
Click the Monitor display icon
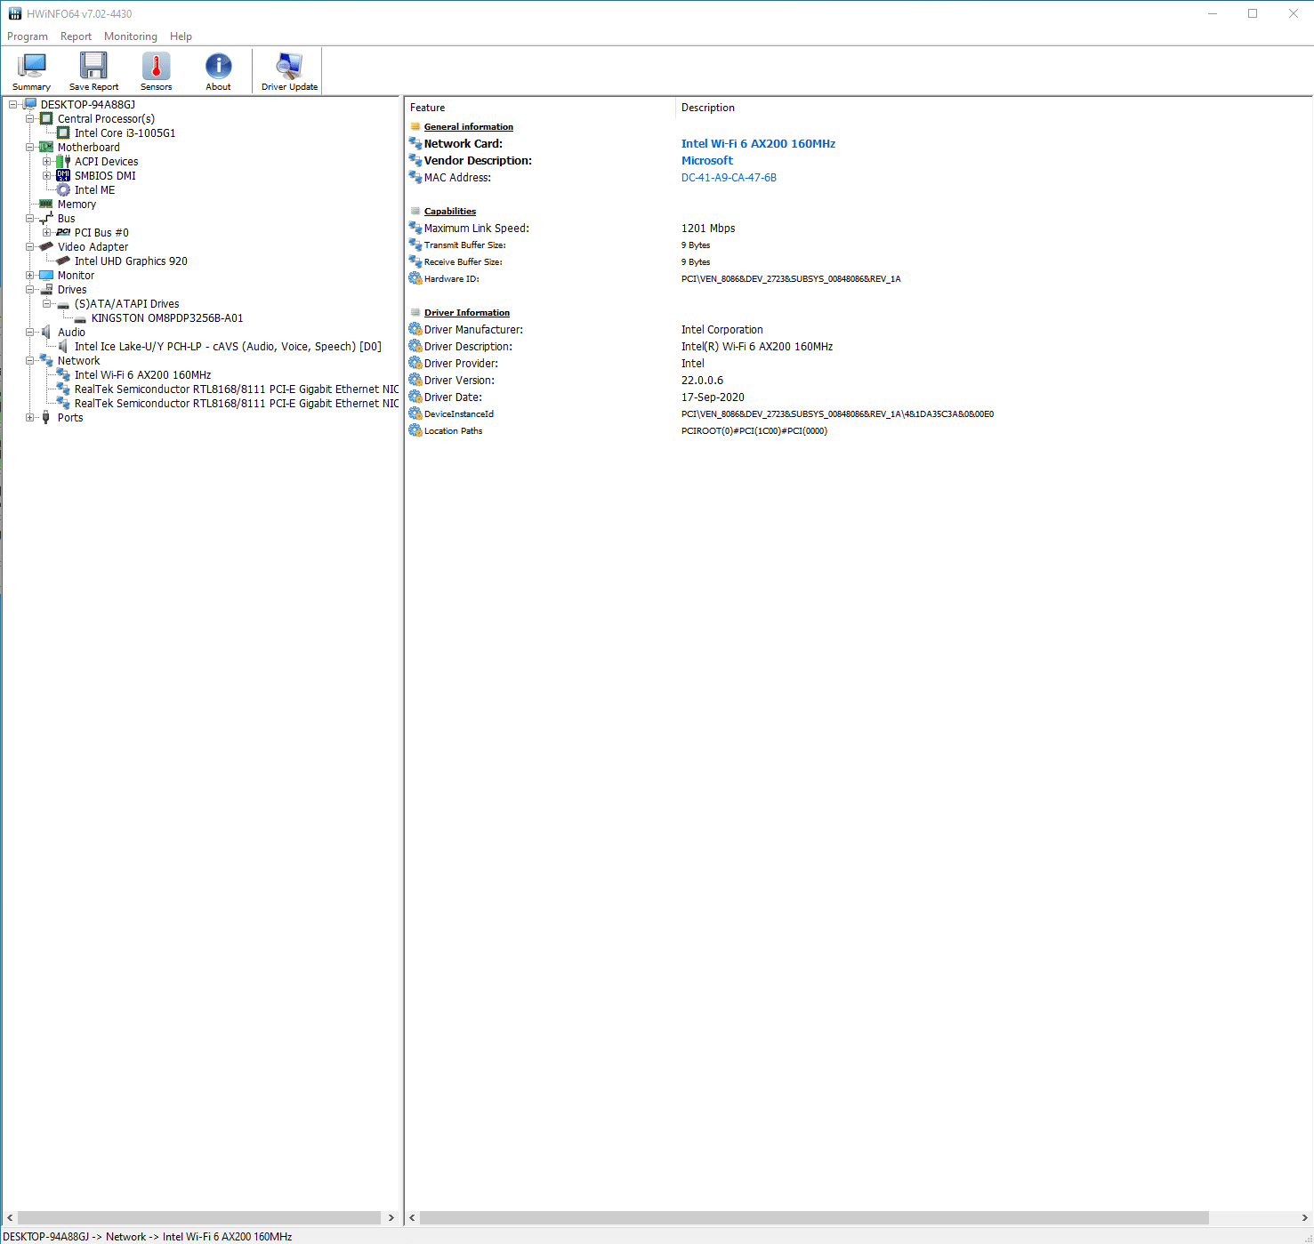pos(46,275)
